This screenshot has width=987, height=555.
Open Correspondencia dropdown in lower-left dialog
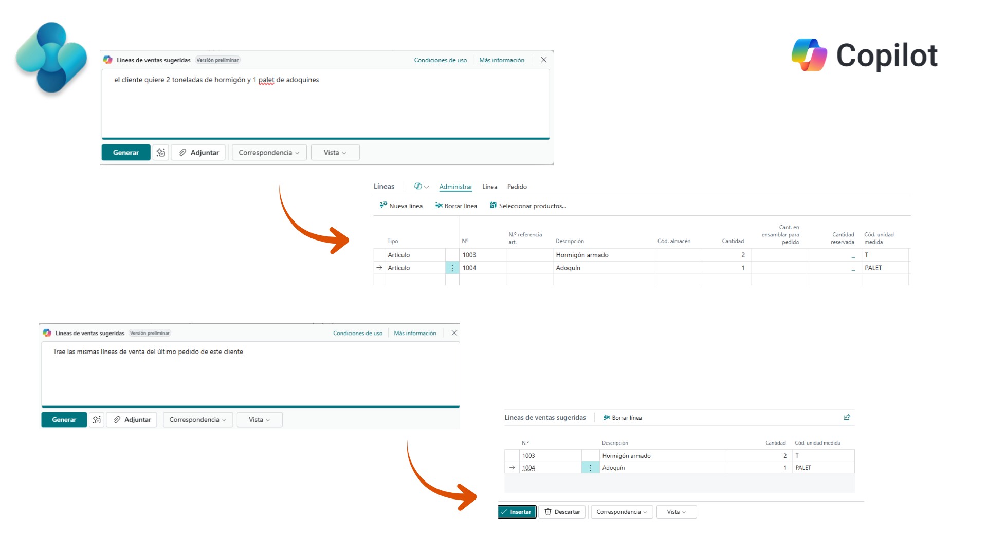197,420
